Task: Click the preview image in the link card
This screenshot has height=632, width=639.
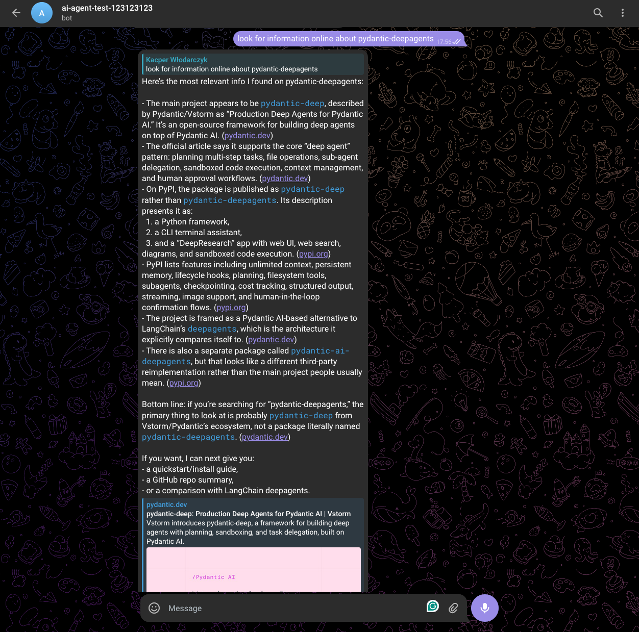Action: (253, 570)
